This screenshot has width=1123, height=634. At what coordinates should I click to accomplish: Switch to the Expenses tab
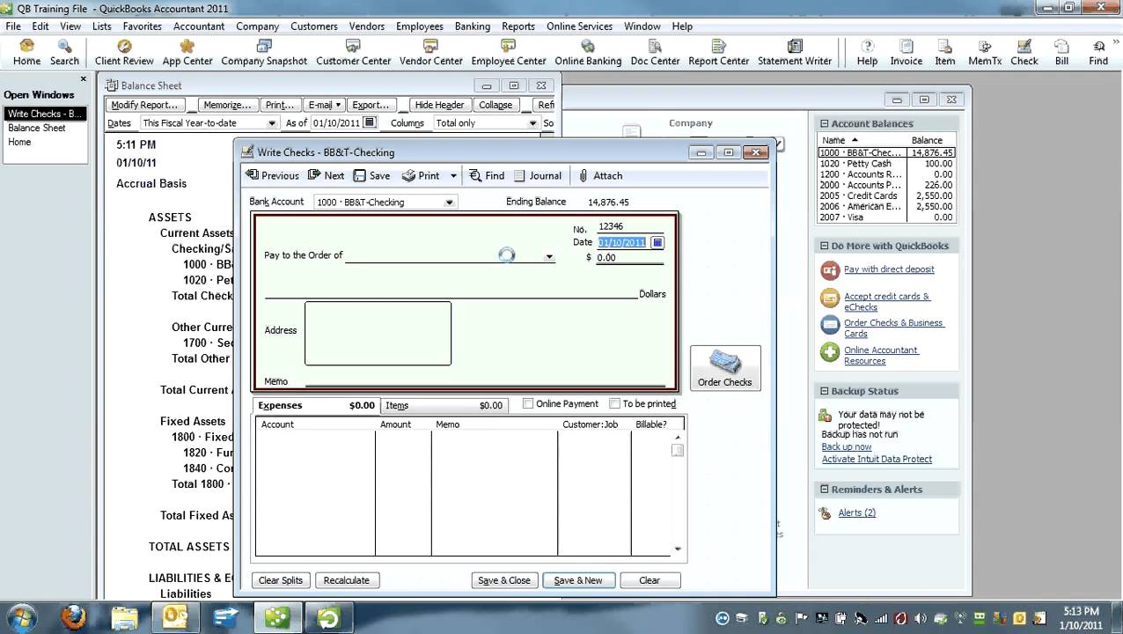point(317,405)
